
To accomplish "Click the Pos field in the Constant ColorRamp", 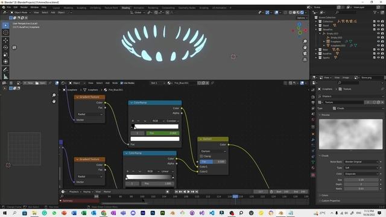I will tap(162, 133).
